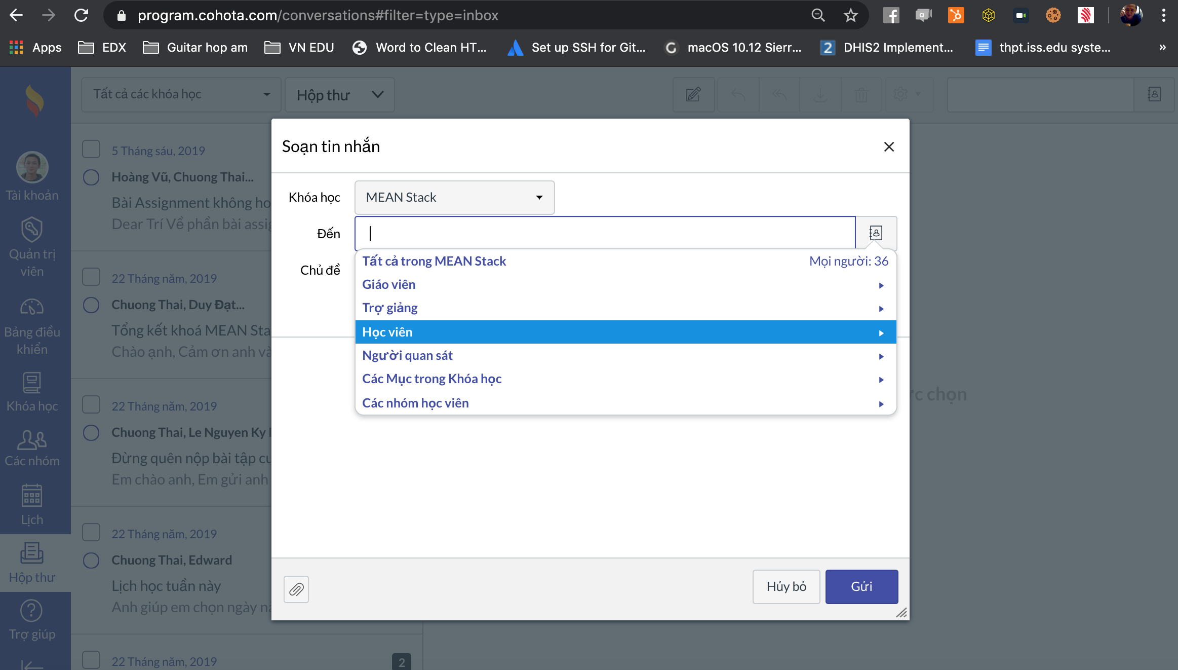Open Tài khoản account avatar

coord(32,177)
